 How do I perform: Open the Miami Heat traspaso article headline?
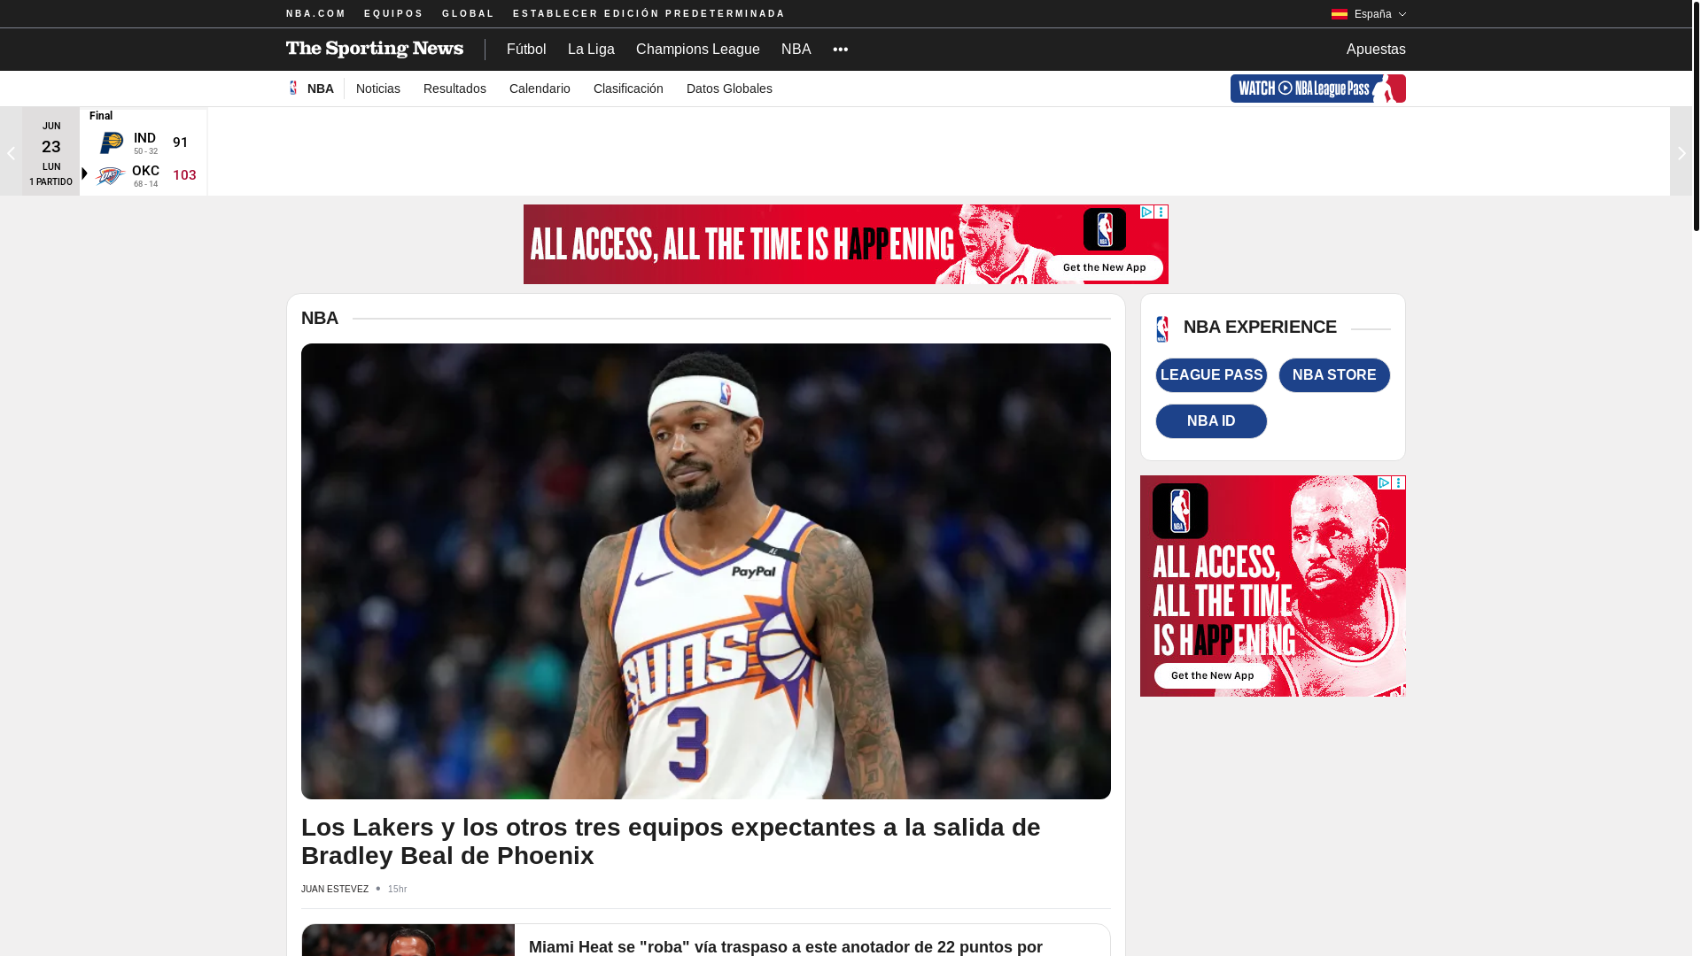click(786, 946)
